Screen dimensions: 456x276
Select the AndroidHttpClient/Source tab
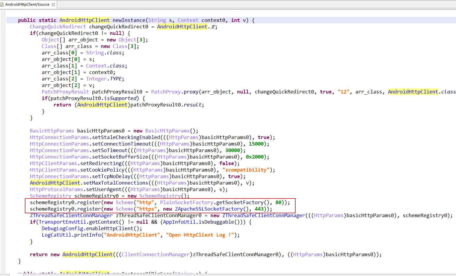[x=27, y=4]
